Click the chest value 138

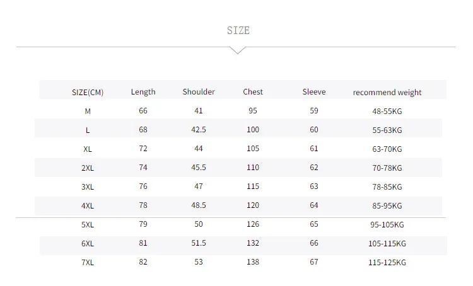[x=253, y=262]
